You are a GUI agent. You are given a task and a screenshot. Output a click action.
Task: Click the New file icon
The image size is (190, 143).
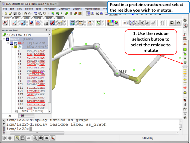pyautogui.click(x=5, y=14)
